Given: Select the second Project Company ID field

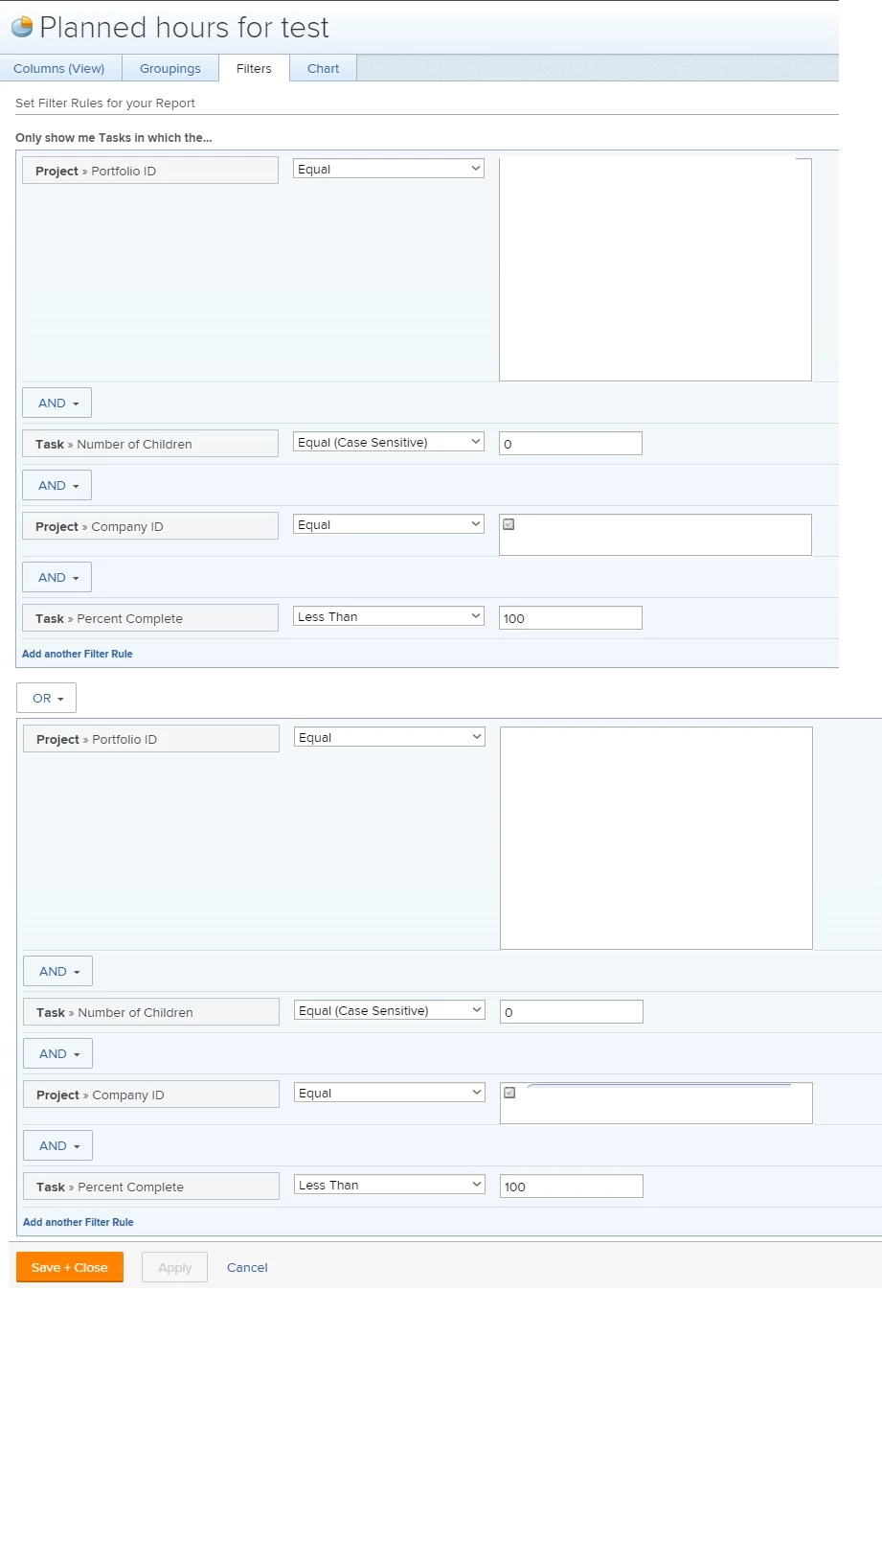Looking at the screenshot, I should click(x=151, y=1095).
